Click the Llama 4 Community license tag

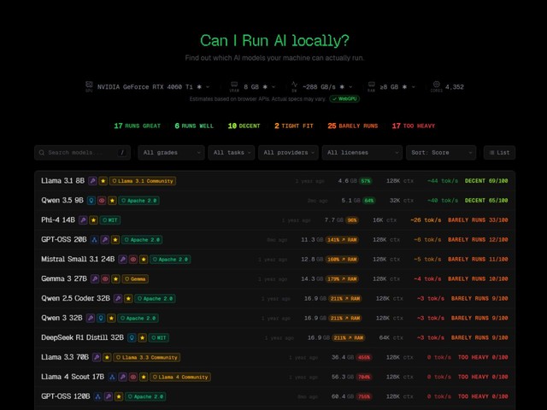(180, 377)
